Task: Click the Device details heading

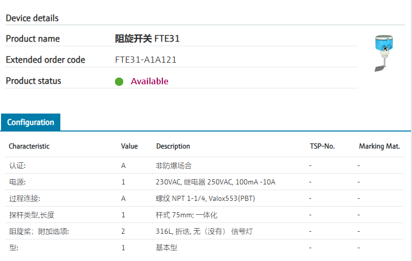Action: tap(32, 18)
